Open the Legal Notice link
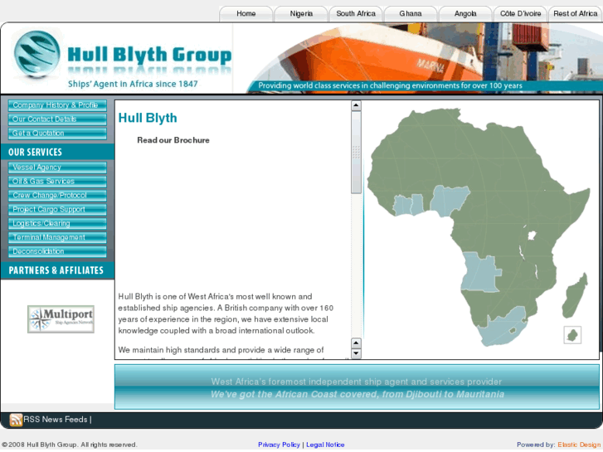 click(x=325, y=445)
